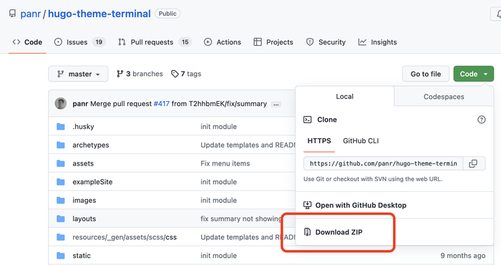Image resolution: width=501 pixels, height=265 pixels.
Task: Switch to the Codespaces tab
Action: pyautogui.click(x=444, y=97)
